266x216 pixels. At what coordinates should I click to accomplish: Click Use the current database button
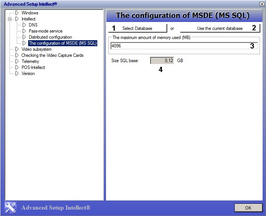pyautogui.click(x=220, y=28)
